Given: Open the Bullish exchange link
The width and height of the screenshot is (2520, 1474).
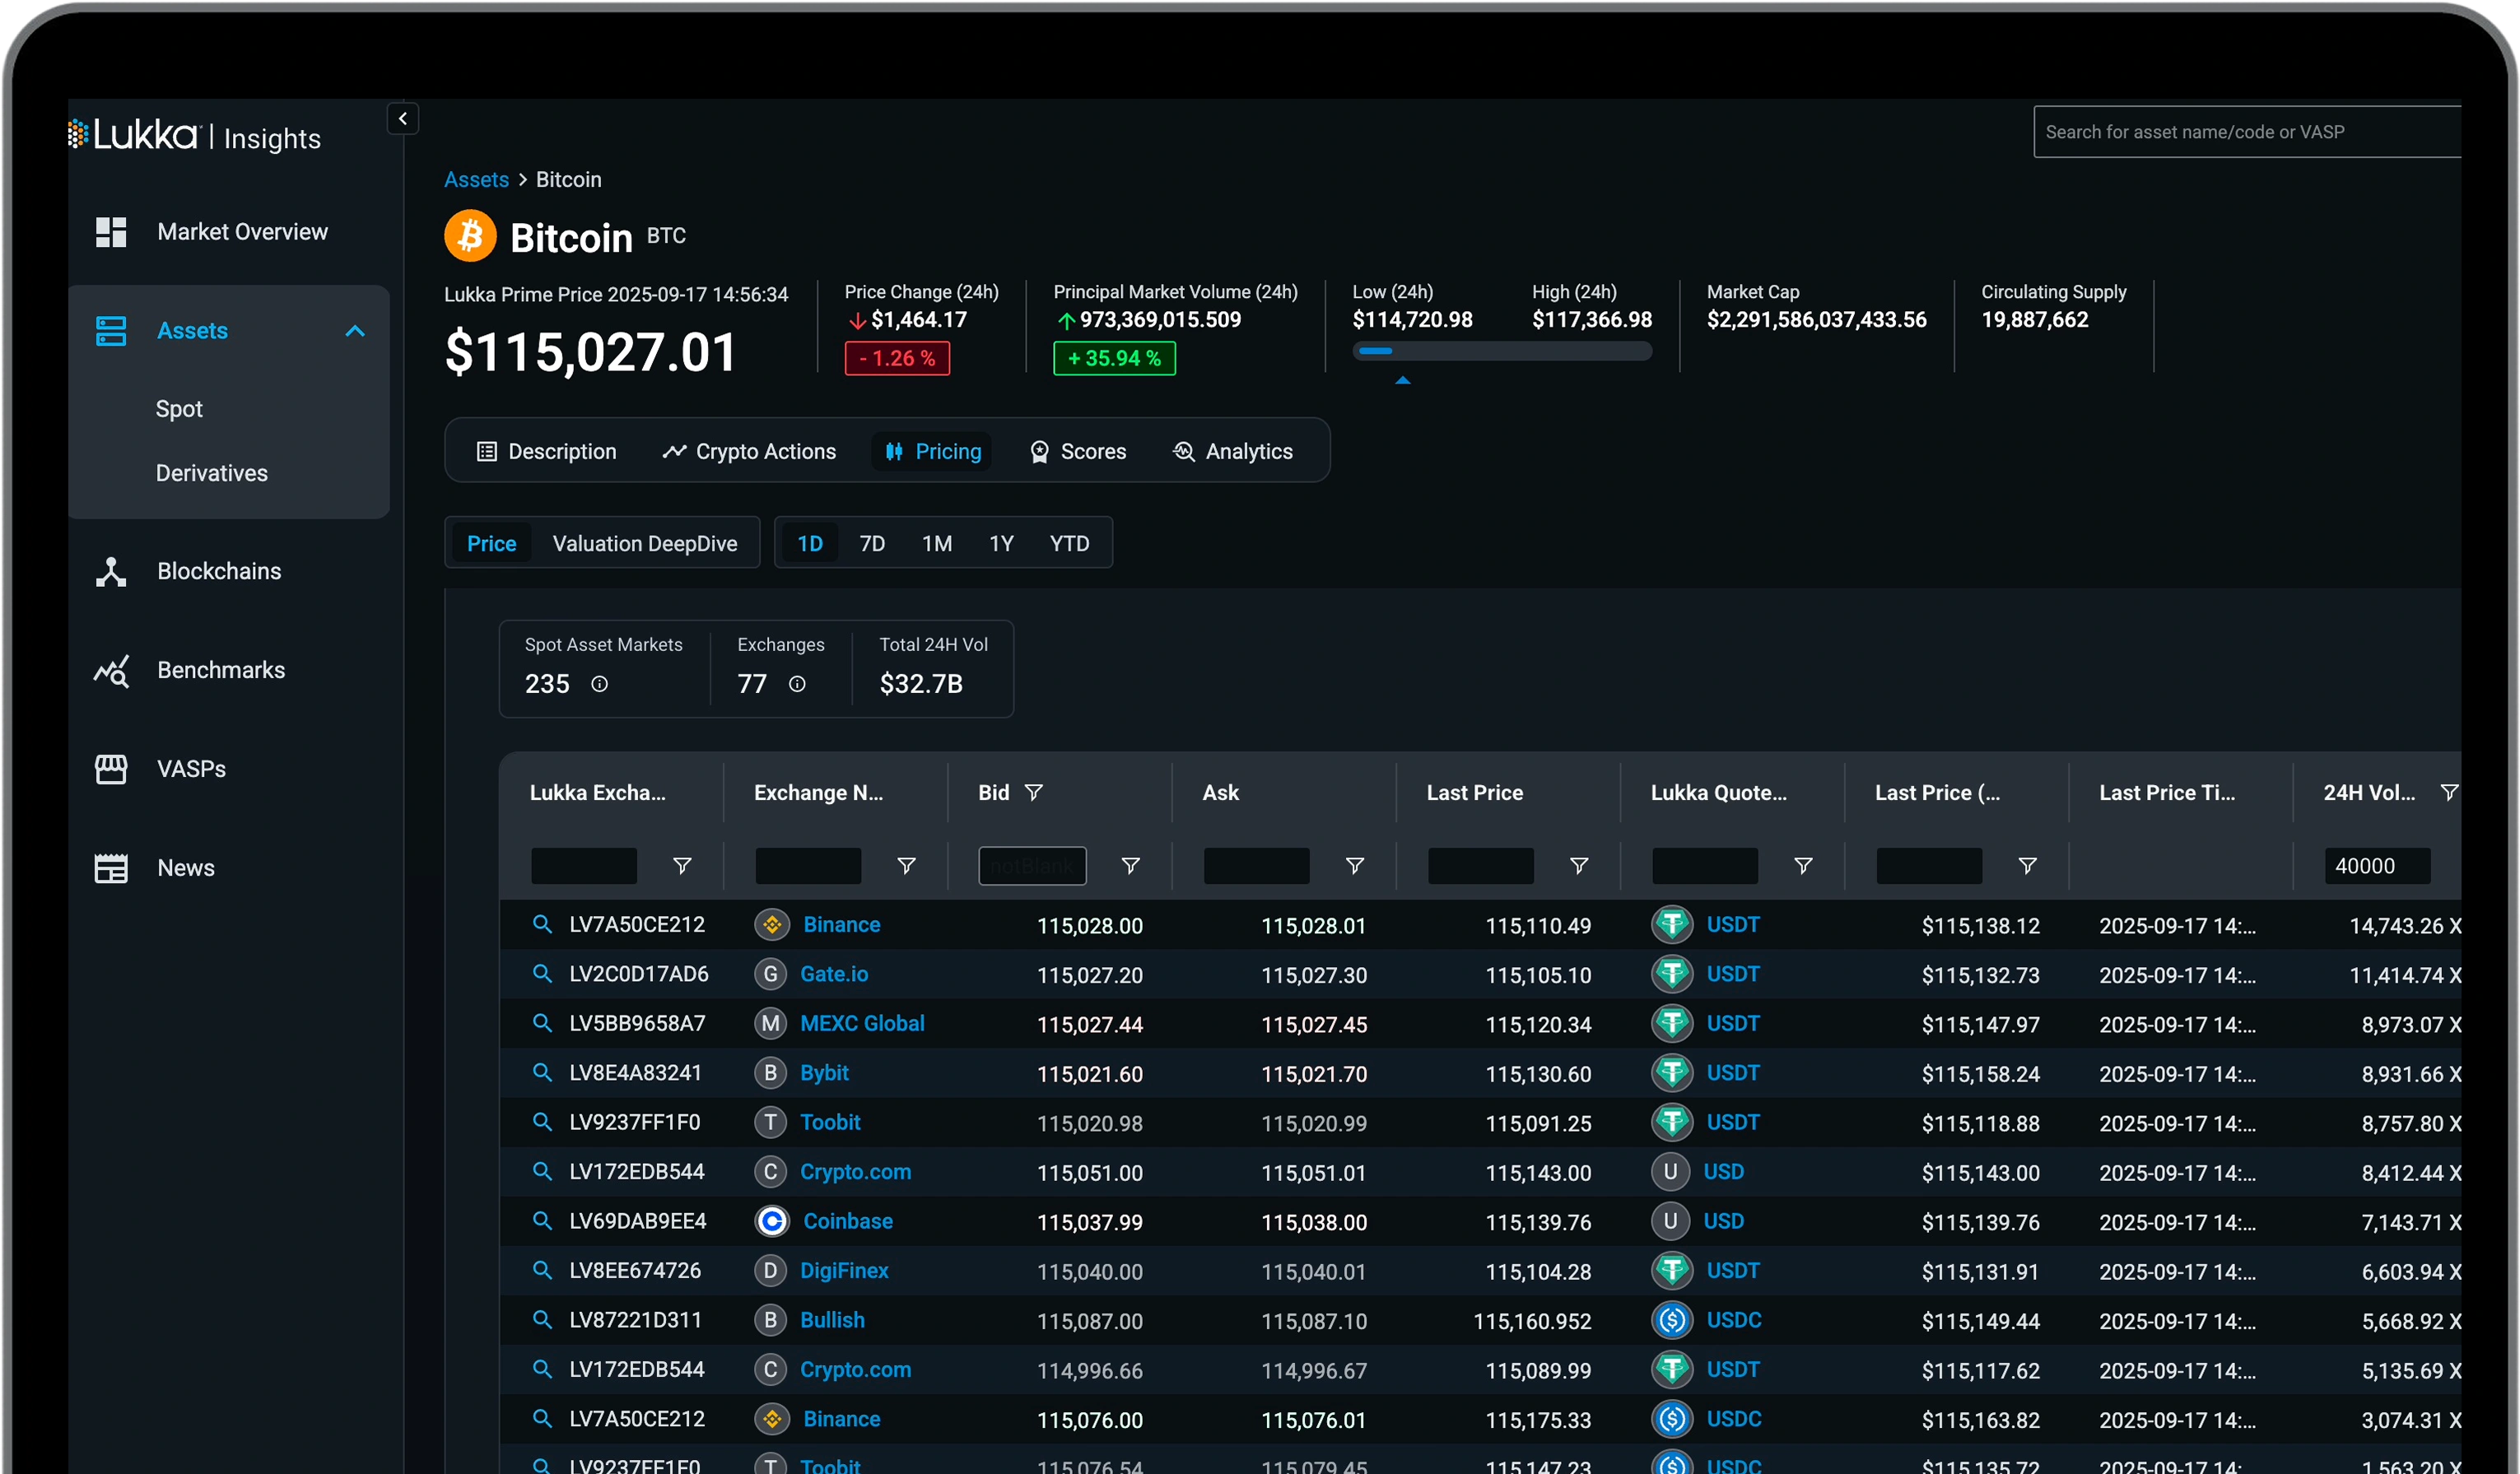Looking at the screenshot, I should (x=832, y=1320).
